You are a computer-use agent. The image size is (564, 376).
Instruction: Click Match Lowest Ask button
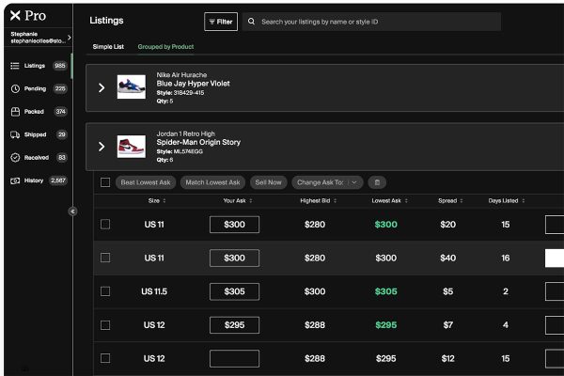212,182
